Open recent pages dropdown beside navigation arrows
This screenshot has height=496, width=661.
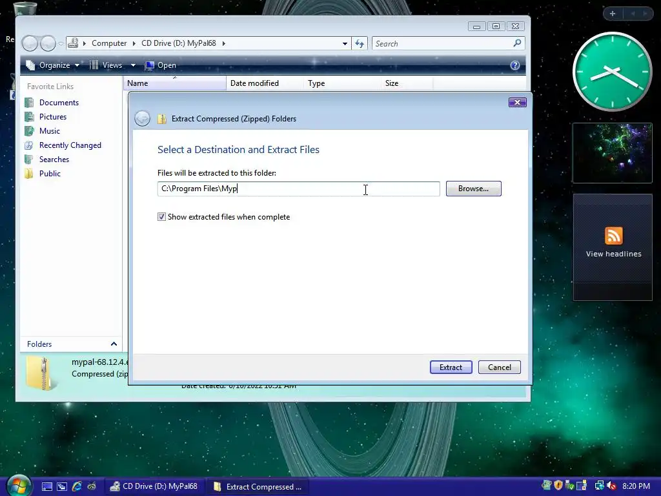[61, 43]
